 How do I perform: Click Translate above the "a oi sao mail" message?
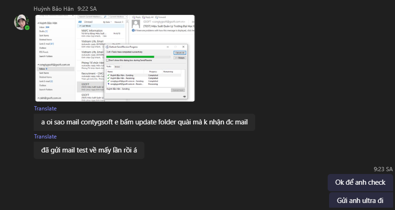[45, 109]
